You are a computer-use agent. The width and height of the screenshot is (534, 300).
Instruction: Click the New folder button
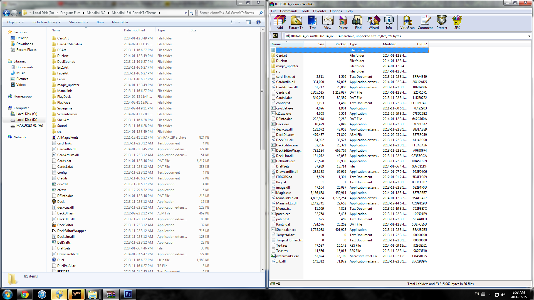pos(120,22)
